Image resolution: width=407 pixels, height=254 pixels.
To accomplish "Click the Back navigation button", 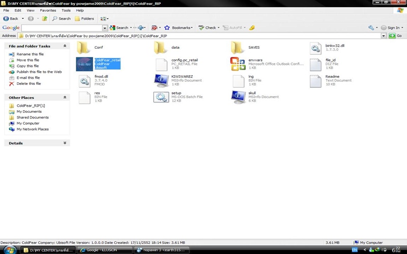I will click(x=11, y=19).
